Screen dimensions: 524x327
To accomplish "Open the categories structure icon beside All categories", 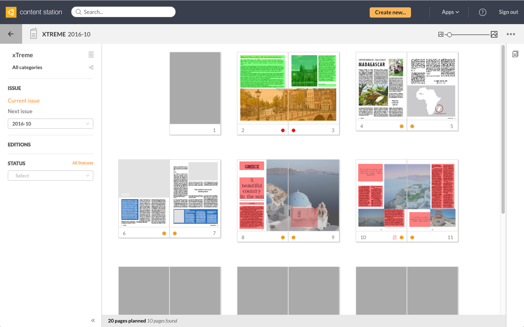I will tap(91, 67).
